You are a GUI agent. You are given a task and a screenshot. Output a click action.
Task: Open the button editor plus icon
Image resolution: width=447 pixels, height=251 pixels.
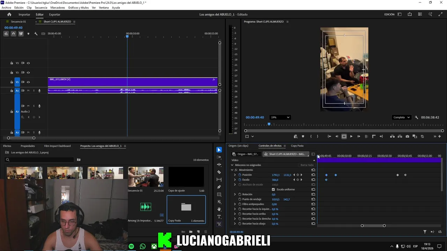pyautogui.click(x=440, y=137)
